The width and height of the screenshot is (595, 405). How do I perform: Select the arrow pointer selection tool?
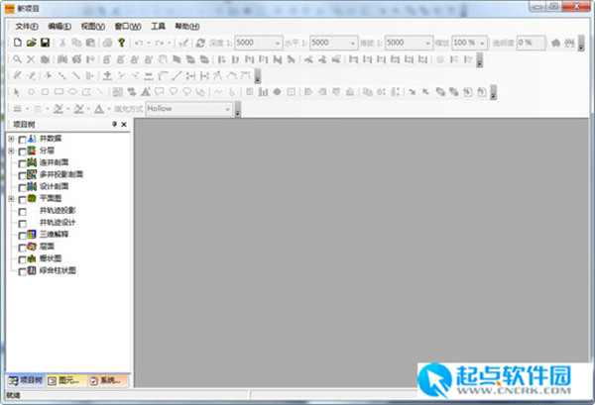point(17,92)
